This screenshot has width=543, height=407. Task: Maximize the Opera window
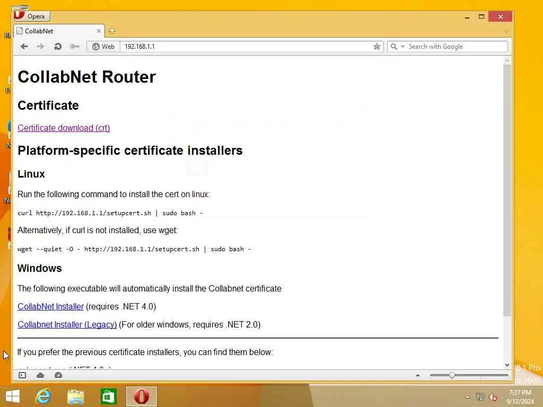coord(481,16)
